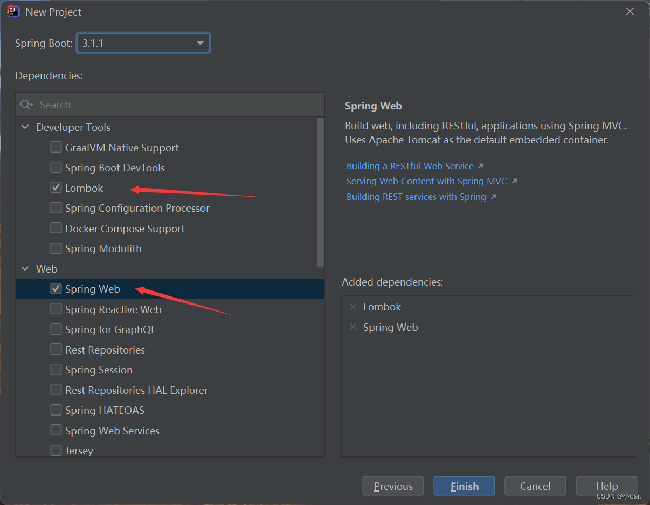Image resolution: width=650 pixels, height=505 pixels.
Task: Enable Spring Reactive Web checkbox
Action: (x=56, y=309)
